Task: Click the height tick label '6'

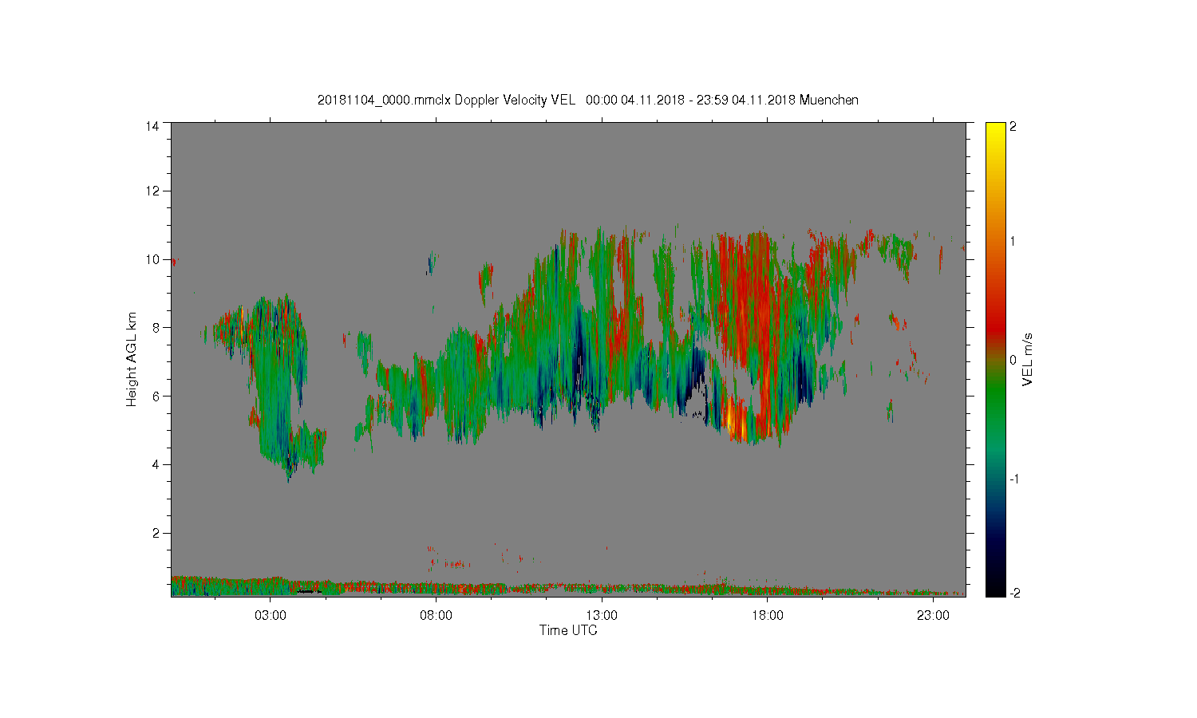Action: coord(156,396)
